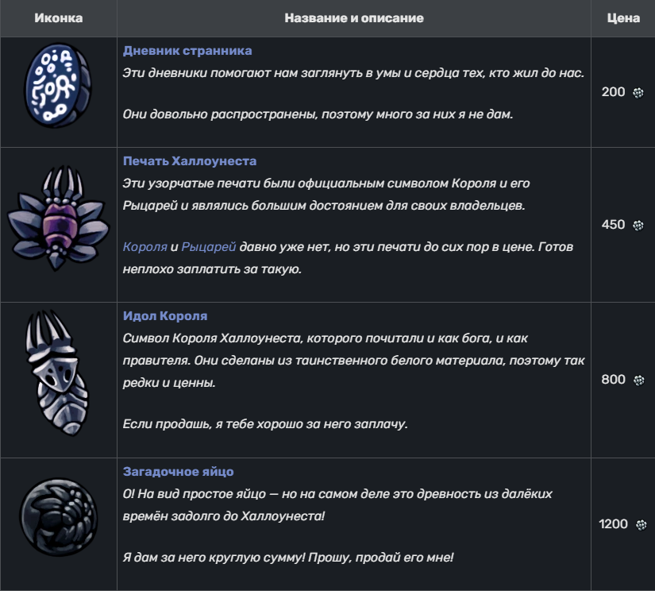Click the Hallownest Seal purple flower icon
Screen dimensions: 655x591
58,218
